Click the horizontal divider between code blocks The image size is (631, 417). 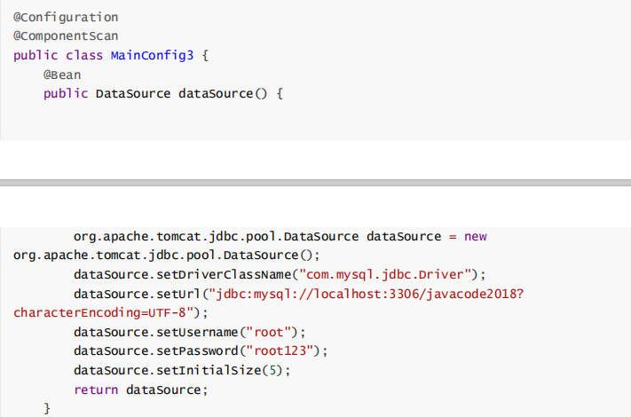click(315, 185)
